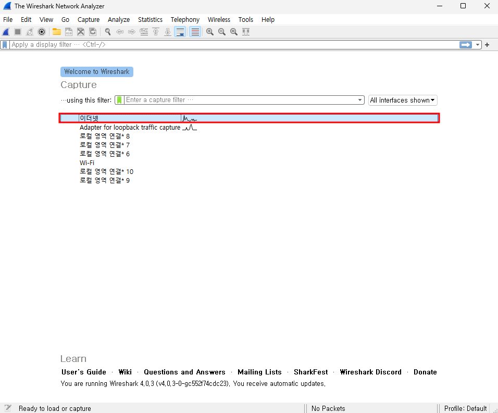Open the Mailing Lists link

pyautogui.click(x=259, y=372)
